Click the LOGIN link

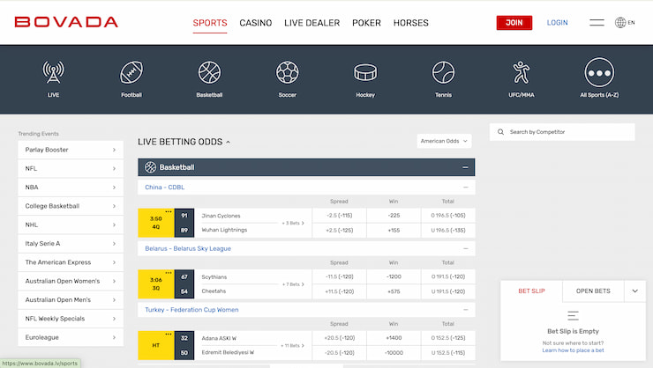[557, 23]
